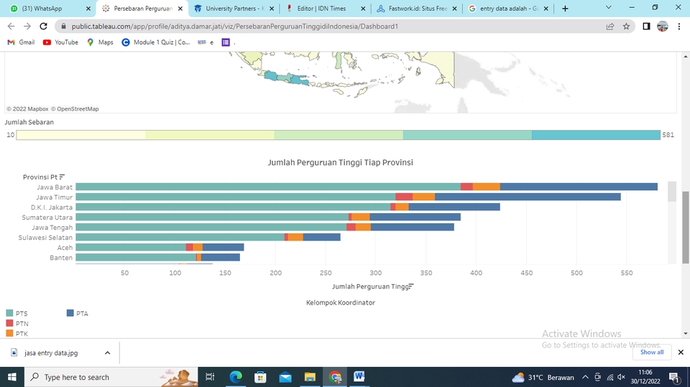The image size is (690, 387).
Task: Sort Jumlah Perguruan Tinggi axis icon
Action: pyautogui.click(x=411, y=286)
